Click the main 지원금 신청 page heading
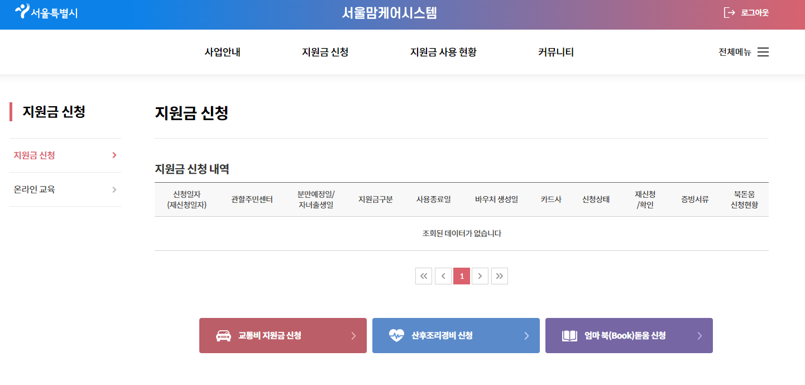 coord(191,113)
